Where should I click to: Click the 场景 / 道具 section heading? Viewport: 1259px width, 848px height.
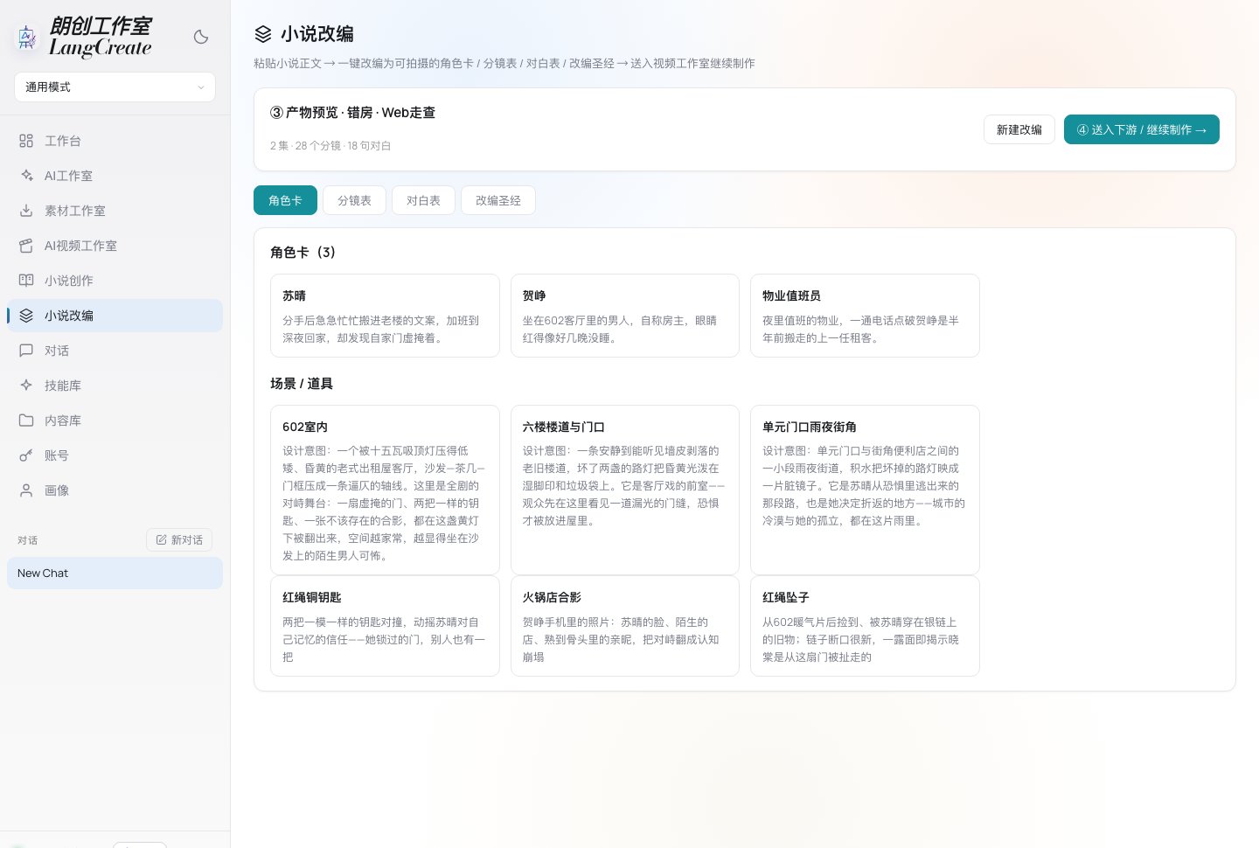[x=302, y=384]
